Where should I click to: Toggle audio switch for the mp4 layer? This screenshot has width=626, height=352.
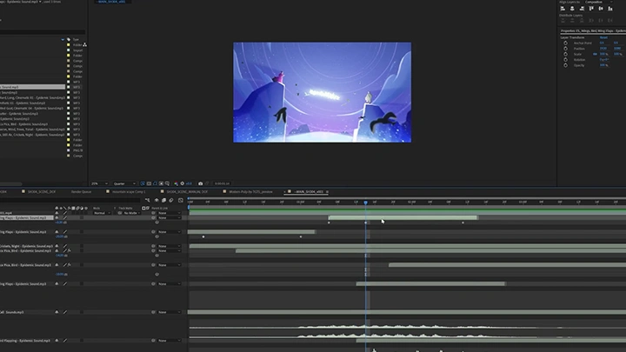pyautogui.click(x=57, y=213)
